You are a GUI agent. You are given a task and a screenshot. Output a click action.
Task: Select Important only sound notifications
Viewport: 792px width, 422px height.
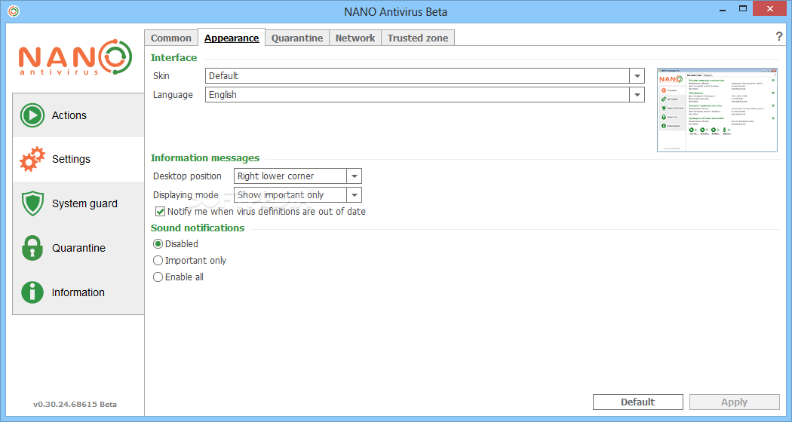coord(158,261)
